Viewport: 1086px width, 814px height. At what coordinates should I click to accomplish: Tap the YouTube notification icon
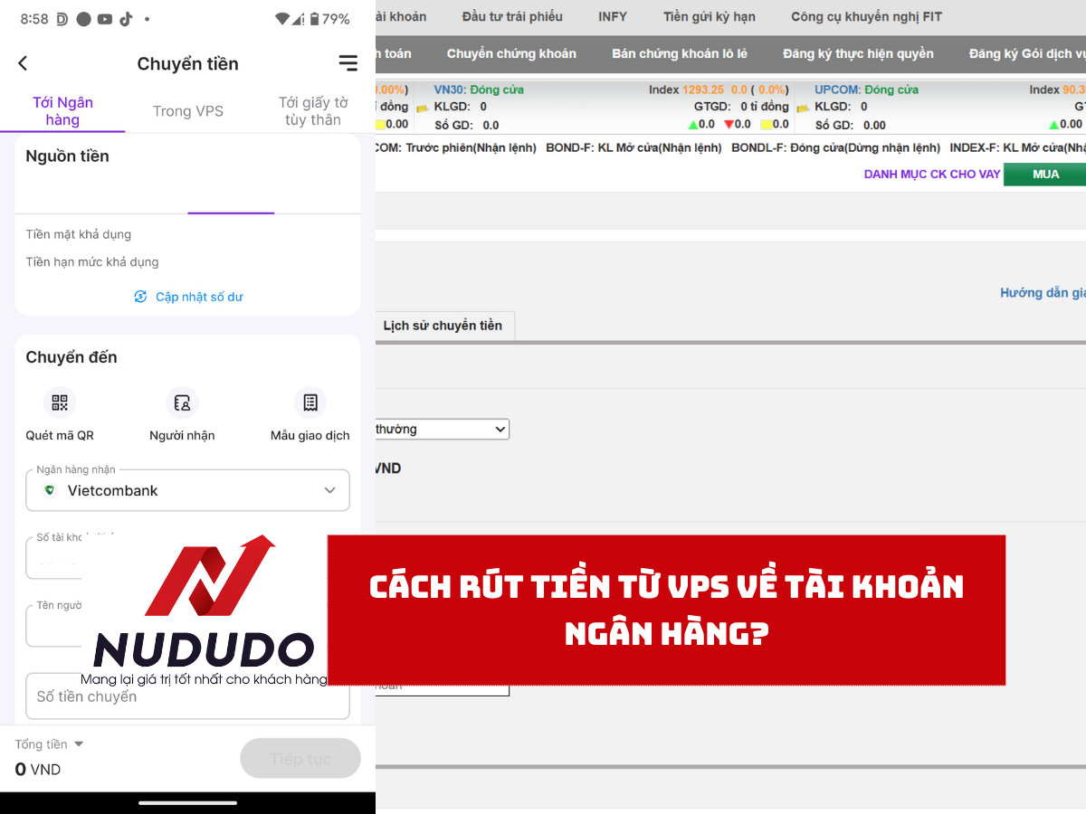click(x=104, y=18)
